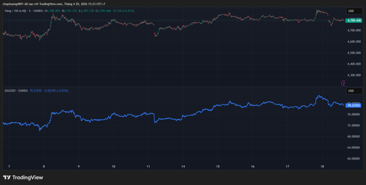Click the TradingView logo
Screen dimensions: 366x185
pos(23,177)
